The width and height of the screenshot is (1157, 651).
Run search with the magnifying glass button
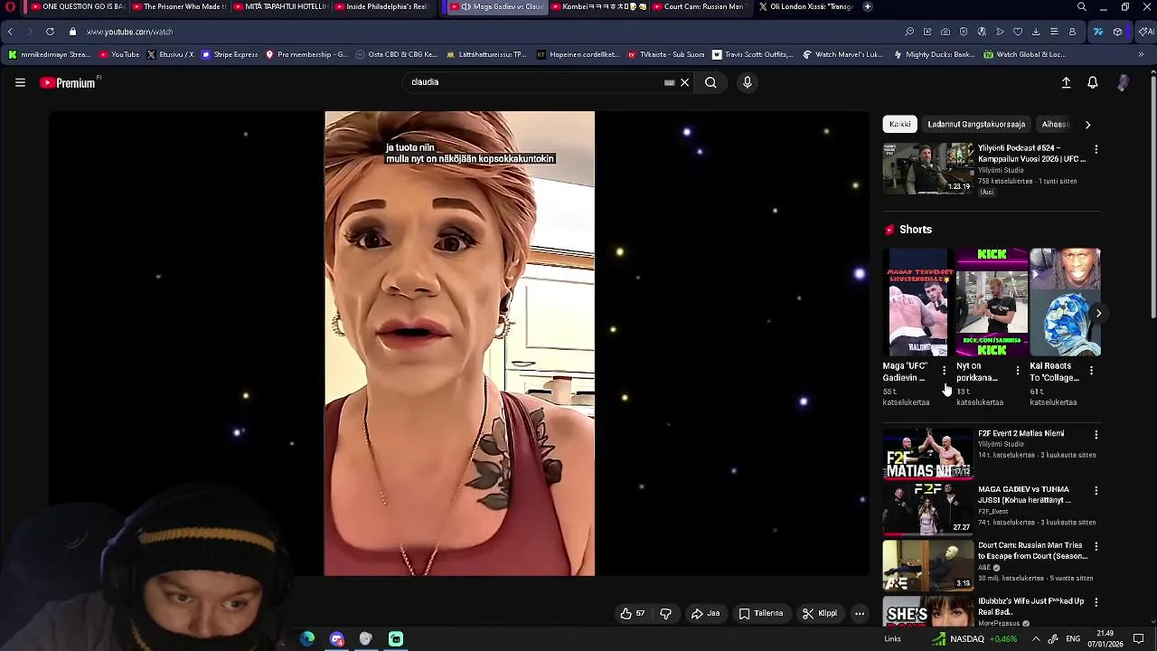click(710, 82)
